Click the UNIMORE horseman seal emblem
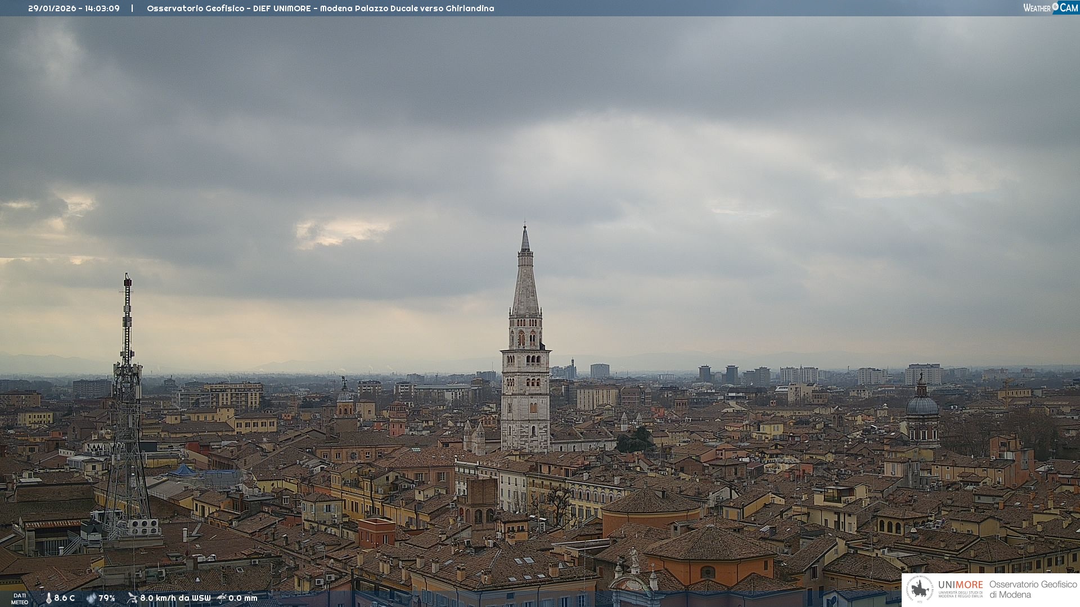 (x=920, y=589)
